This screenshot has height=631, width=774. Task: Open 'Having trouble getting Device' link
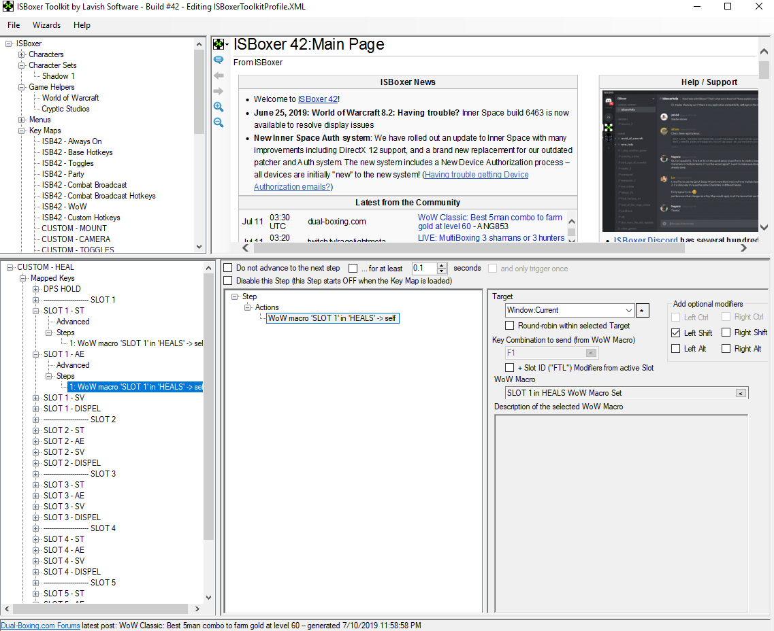pos(477,175)
